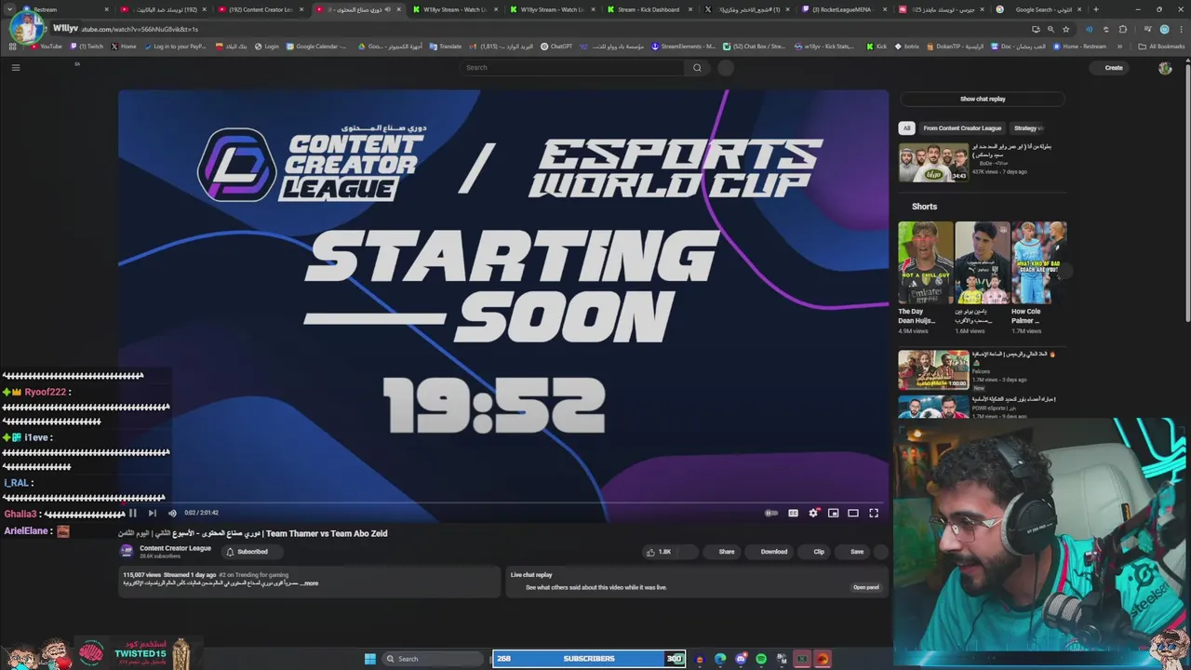Open the Content Creator League channel name
Screen dimensions: 1191x670
(175, 548)
